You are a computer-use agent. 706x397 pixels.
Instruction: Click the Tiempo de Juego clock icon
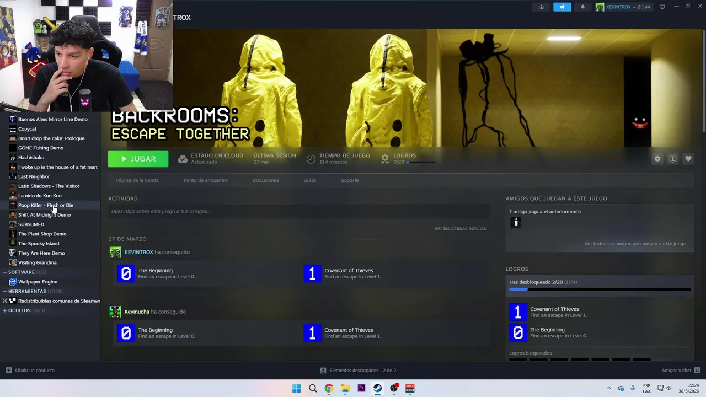[311, 159]
